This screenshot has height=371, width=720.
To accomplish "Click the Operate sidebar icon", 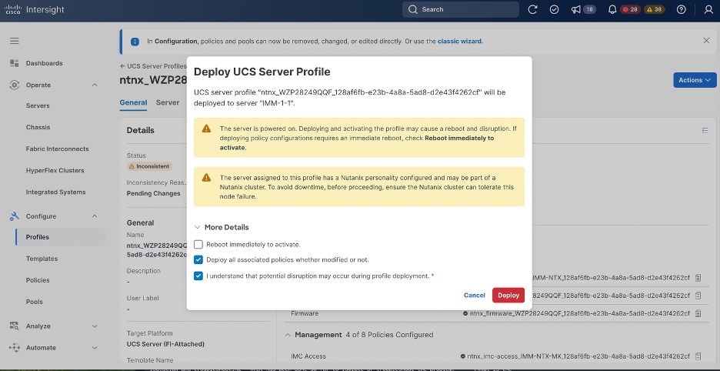I will [15, 85].
